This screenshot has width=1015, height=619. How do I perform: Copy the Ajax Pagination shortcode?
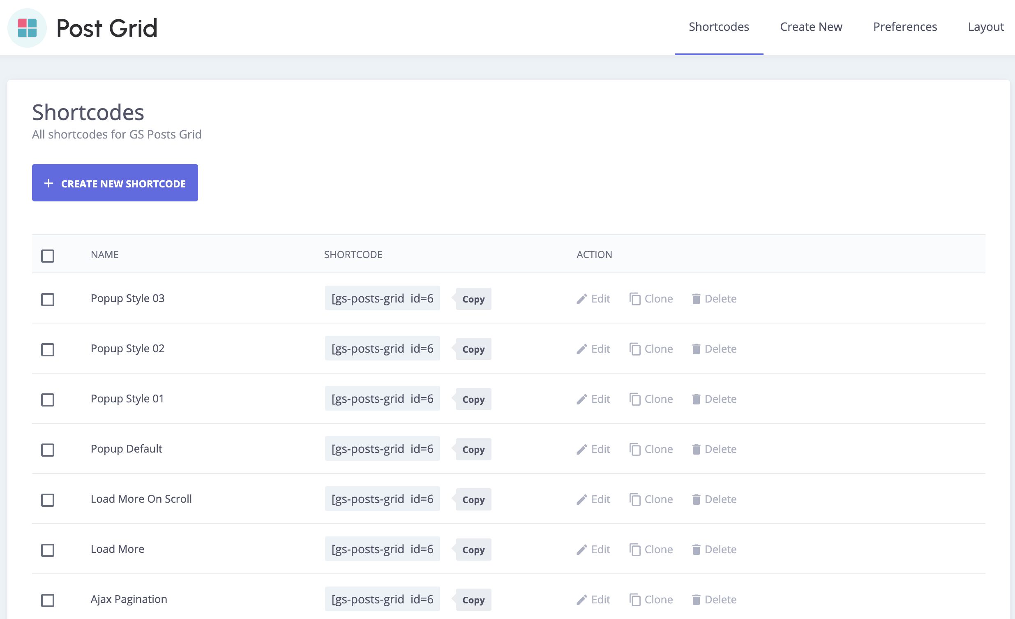473,600
